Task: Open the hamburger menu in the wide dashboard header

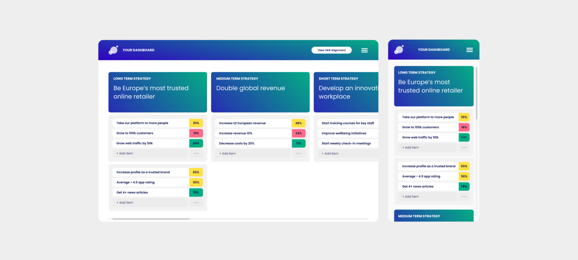Action: coord(364,50)
